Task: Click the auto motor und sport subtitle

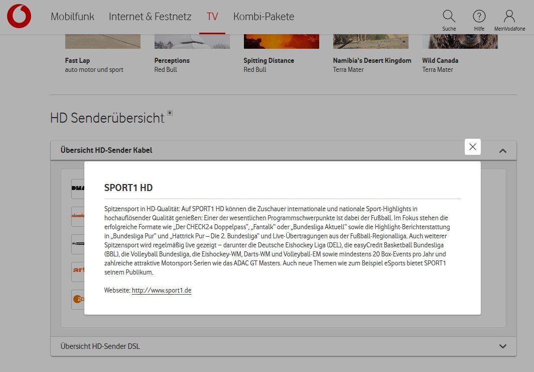Action: click(x=94, y=69)
